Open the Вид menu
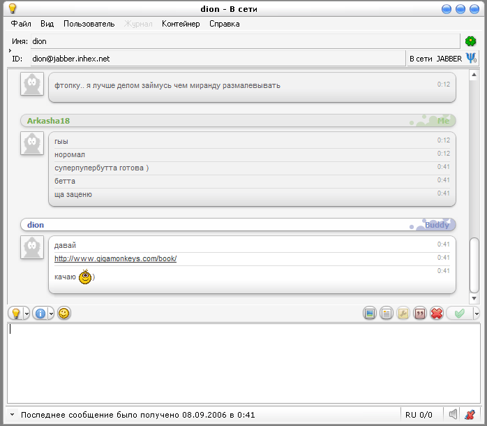The image size is (487, 426). (x=47, y=24)
